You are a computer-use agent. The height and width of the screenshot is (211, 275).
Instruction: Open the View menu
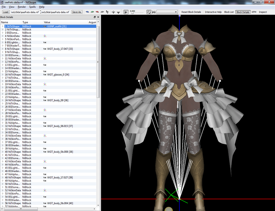12,7
